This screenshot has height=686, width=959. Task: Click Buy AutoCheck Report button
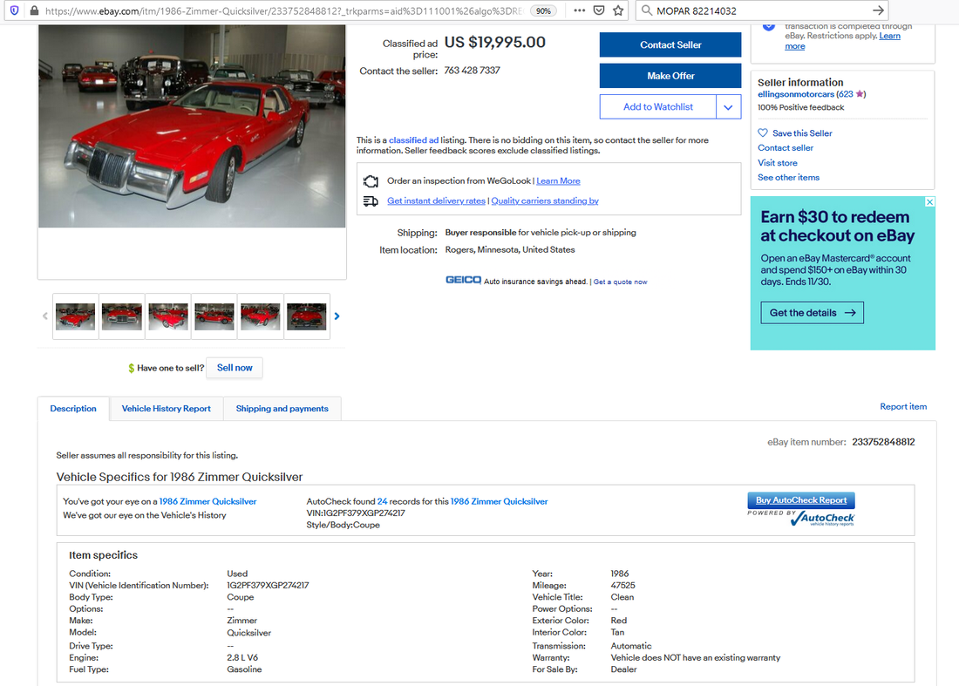click(801, 500)
